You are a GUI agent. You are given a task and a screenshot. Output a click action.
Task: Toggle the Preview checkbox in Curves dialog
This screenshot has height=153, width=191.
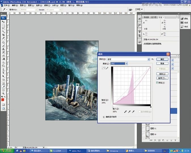157,83
